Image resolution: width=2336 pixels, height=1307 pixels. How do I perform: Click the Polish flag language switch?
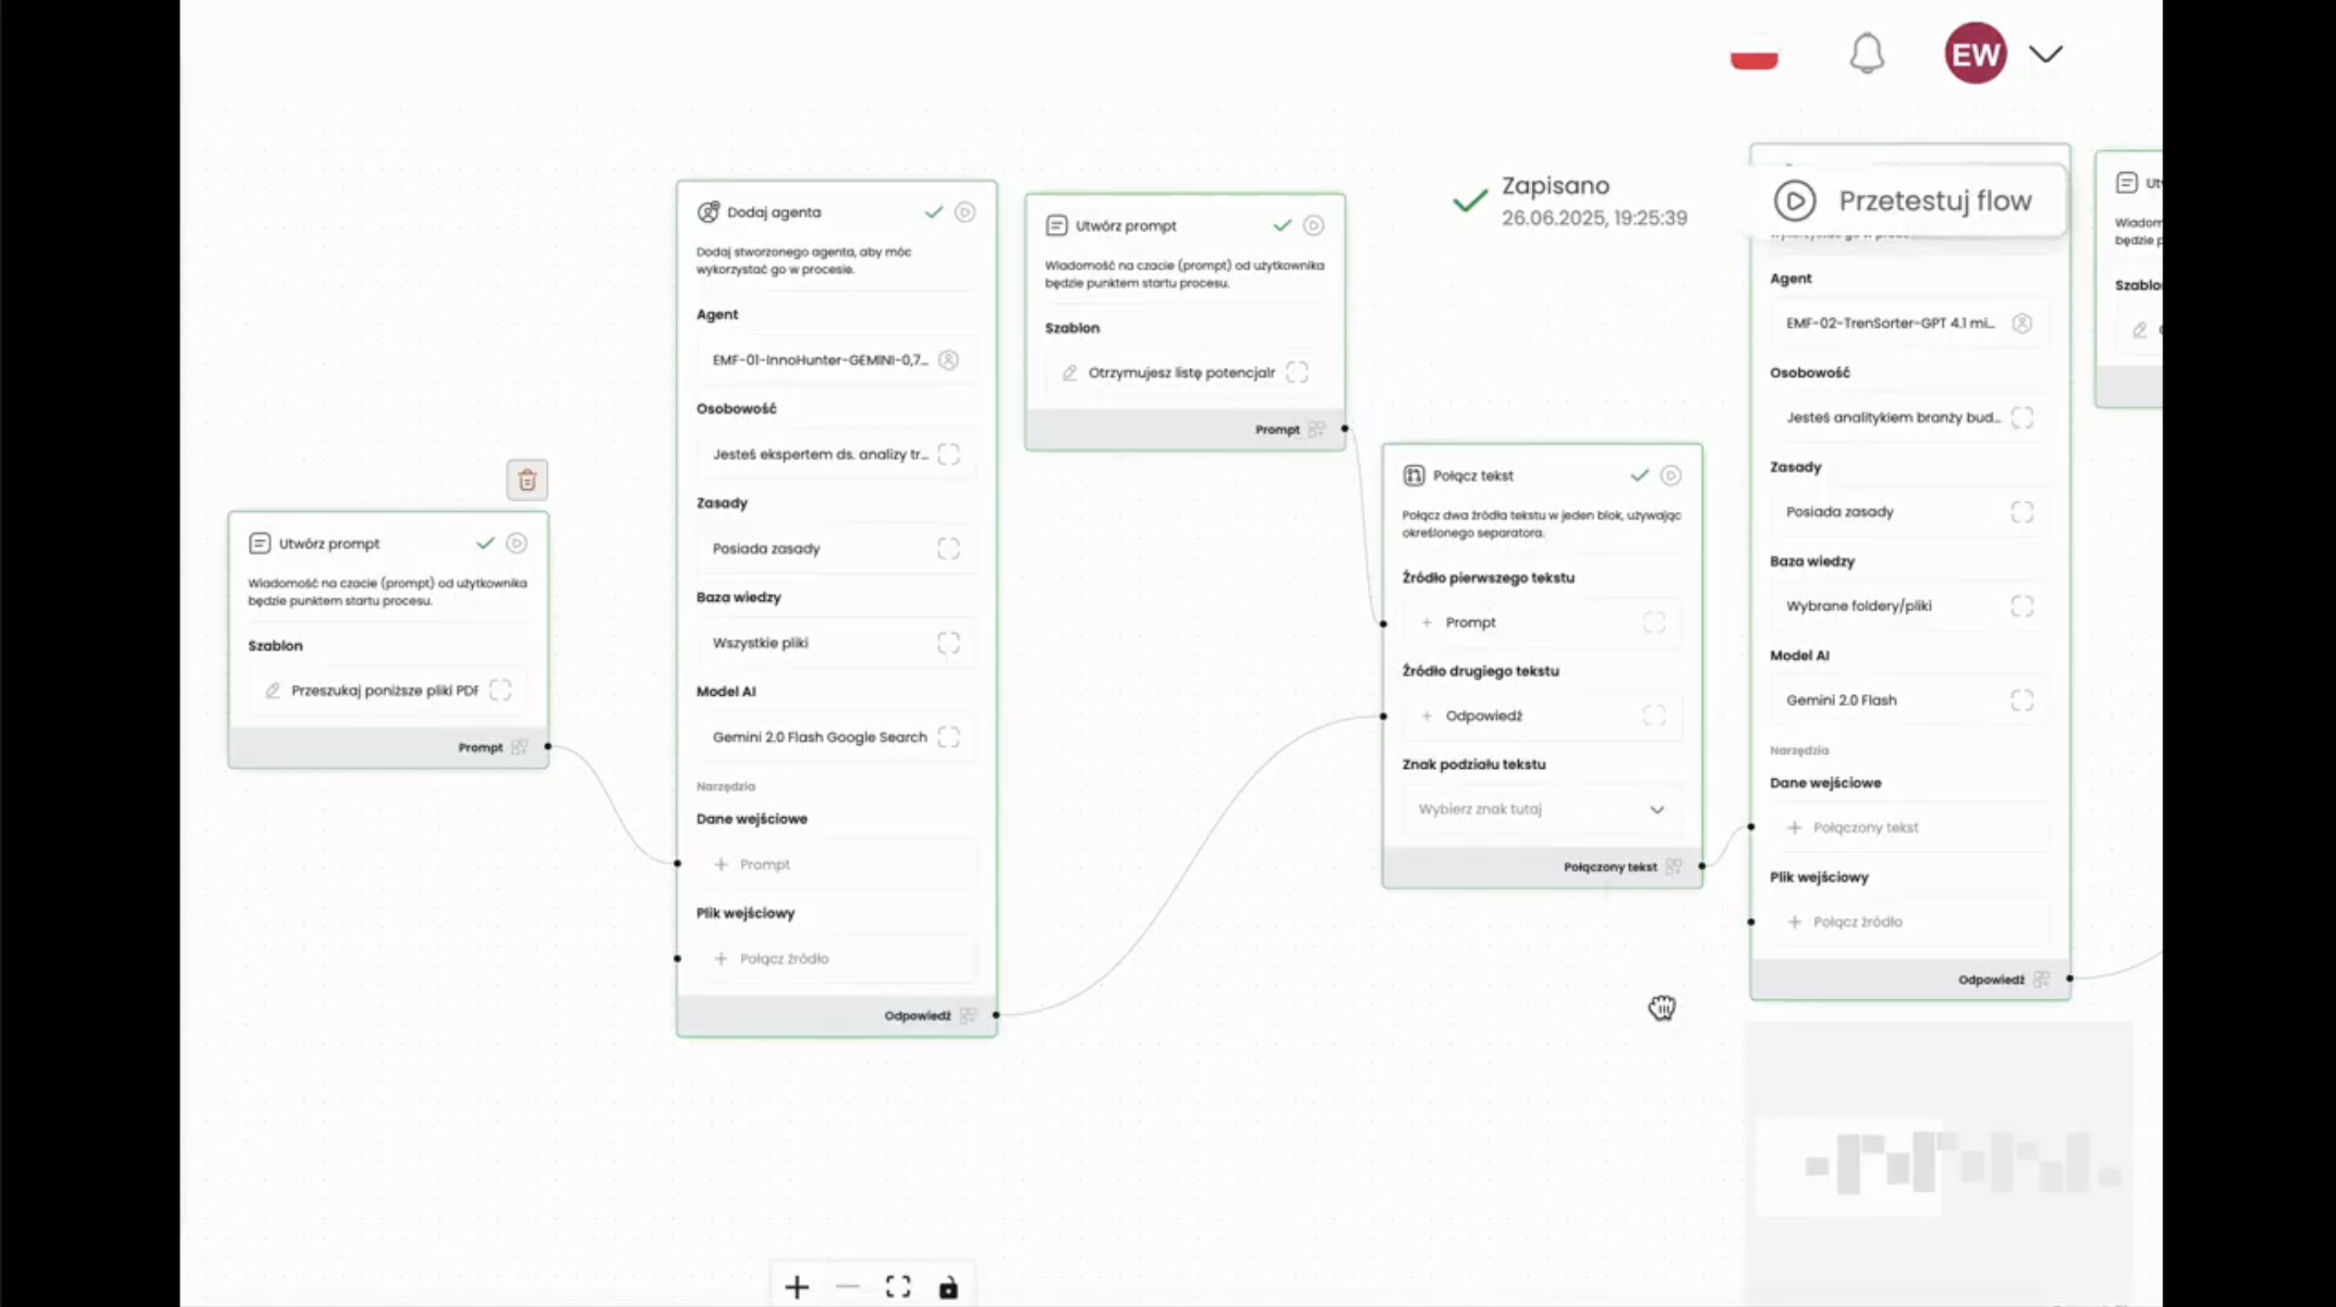1754,54
